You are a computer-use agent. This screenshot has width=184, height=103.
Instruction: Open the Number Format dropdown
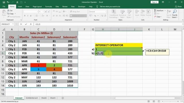point(106,11)
